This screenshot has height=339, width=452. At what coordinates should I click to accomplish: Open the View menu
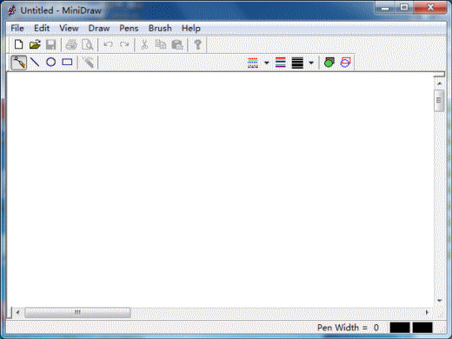pos(69,28)
